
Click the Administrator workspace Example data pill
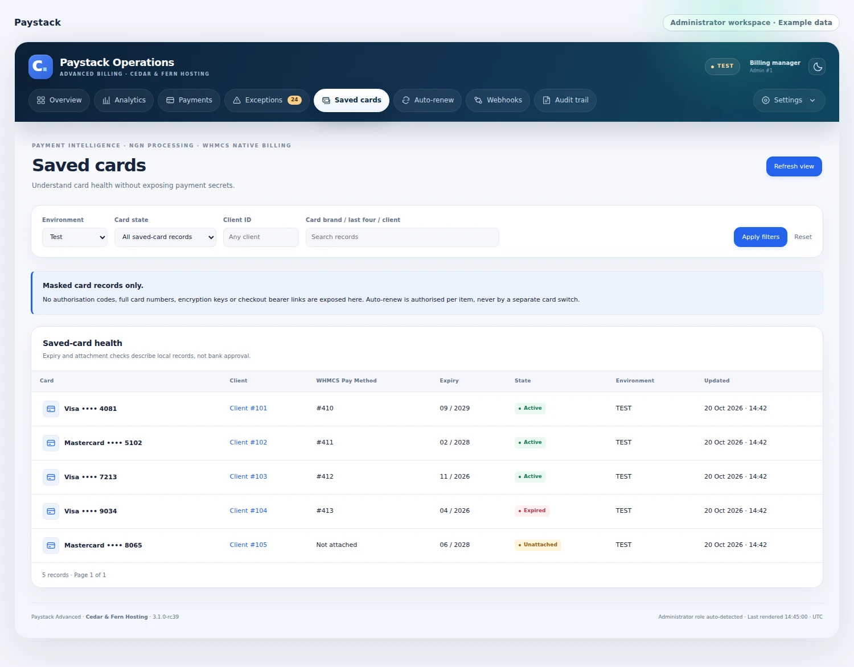pos(751,23)
